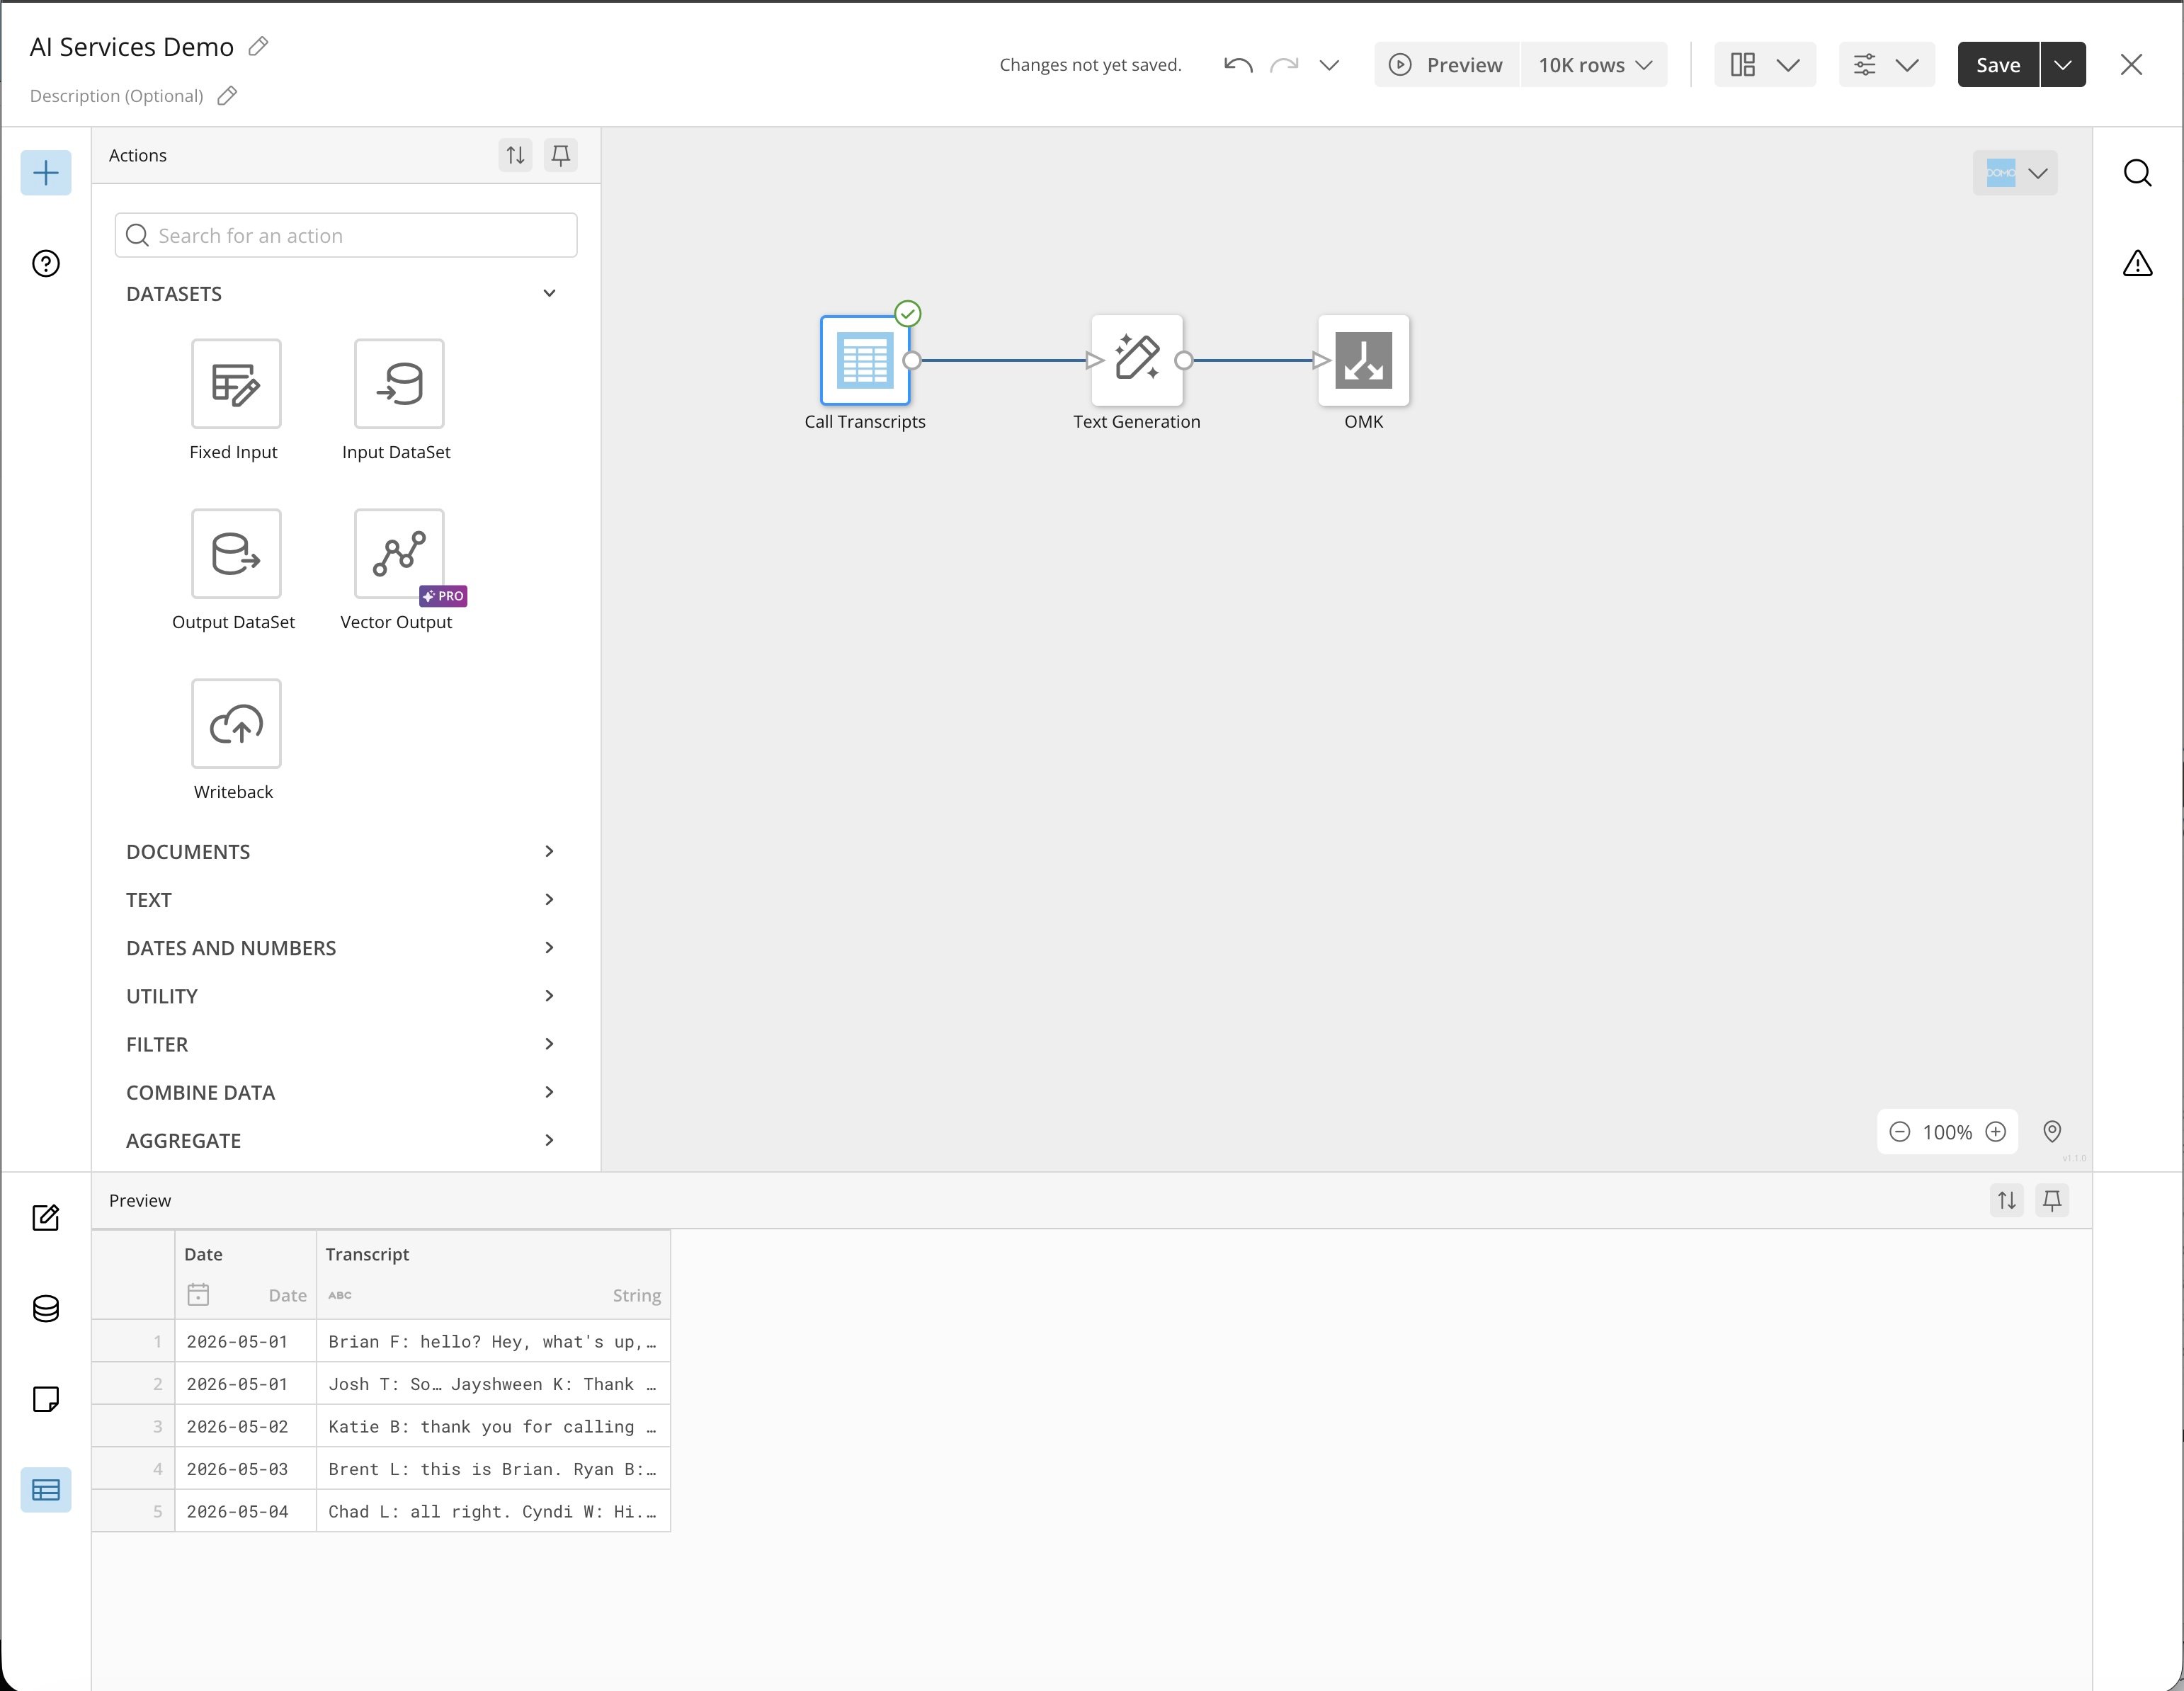Open the undo history dropdown chevron
Viewport: 2184px width, 1691px height.
(1329, 65)
